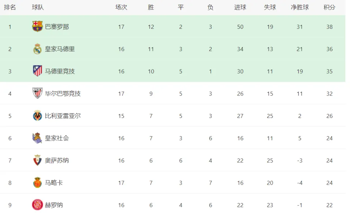Click the 进球 column header

click(240, 7)
